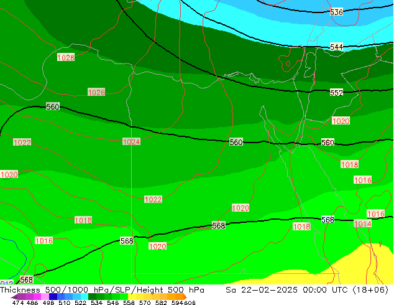Select the 552 height contour label
This screenshot has width=394, height=305.
pos(336,93)
